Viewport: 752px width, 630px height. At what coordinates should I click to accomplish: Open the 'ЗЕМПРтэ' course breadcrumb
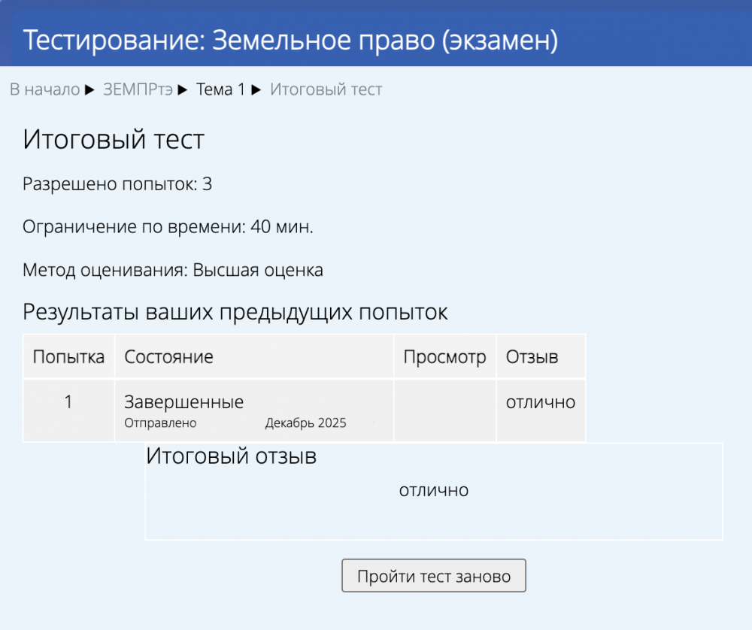(138, 90)
